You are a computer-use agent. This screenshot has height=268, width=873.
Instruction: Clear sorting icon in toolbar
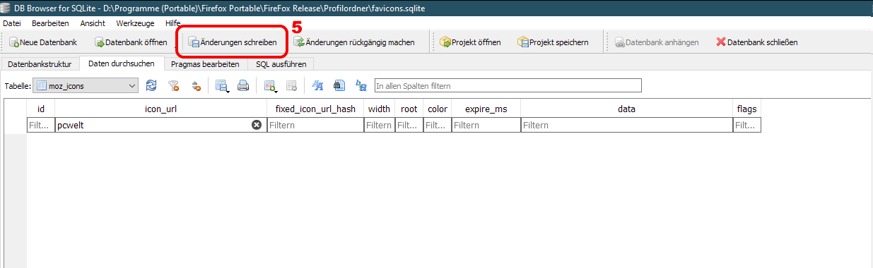click(197, 86)
